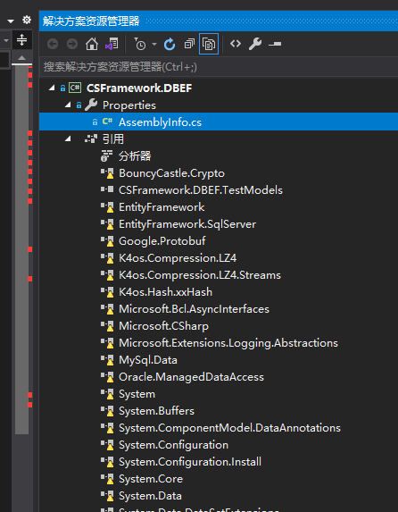The image size is (398, 512).
Task: Open Properties with the wrench icon
Action: click(255, 44)
